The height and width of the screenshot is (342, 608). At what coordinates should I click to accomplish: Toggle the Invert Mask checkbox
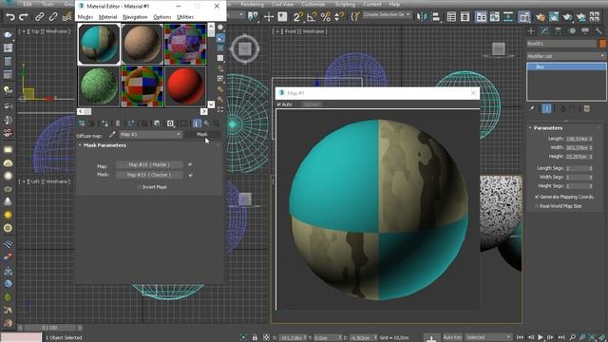click(139, 187)
